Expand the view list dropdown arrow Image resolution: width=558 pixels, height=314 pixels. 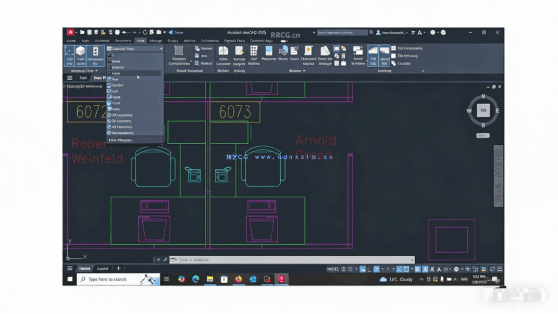161,48
